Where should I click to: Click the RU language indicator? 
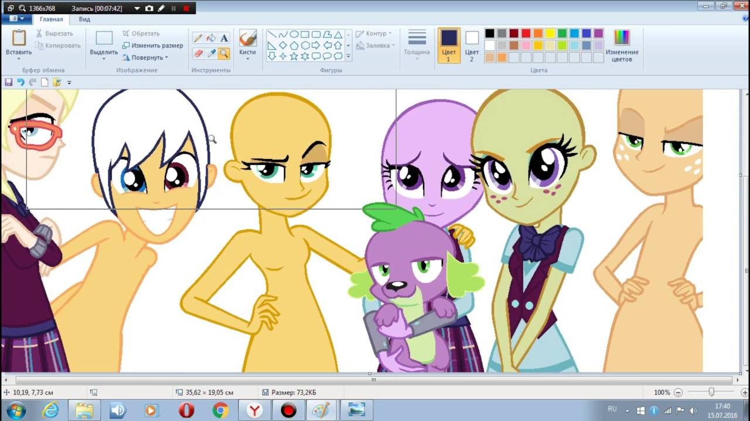click(612, 409)
